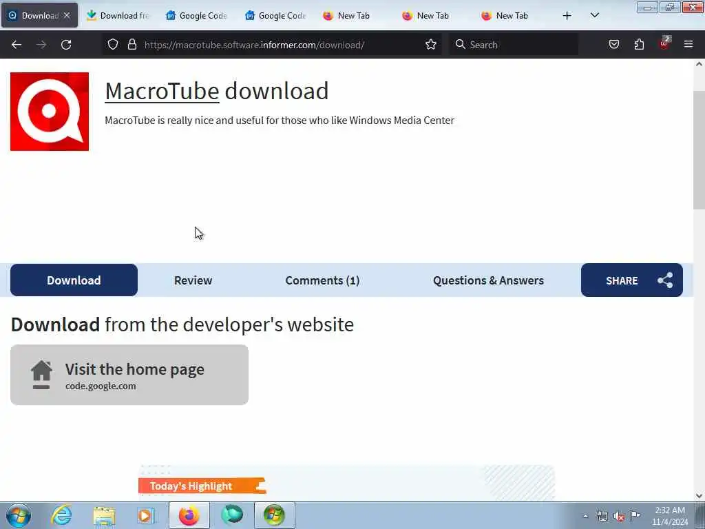Click the MacroTube red logo image
705x529 pixels.
tap(50, 112)
